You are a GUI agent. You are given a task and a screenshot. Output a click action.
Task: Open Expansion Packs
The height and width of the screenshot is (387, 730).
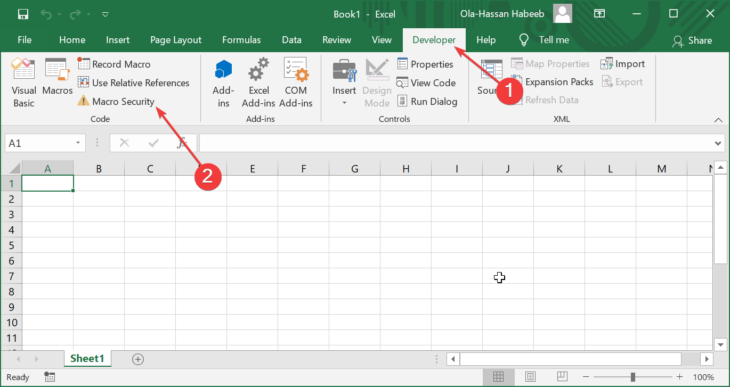(x=553, y=82)
